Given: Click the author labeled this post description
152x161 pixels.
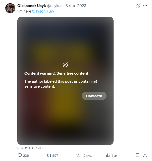Looking at the screenshot, I should point(61,84).
